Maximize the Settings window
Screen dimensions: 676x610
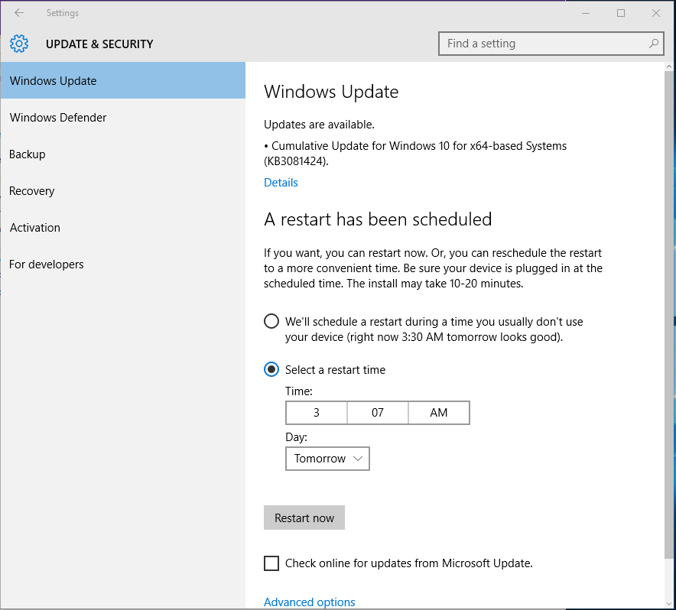(621, 13)
